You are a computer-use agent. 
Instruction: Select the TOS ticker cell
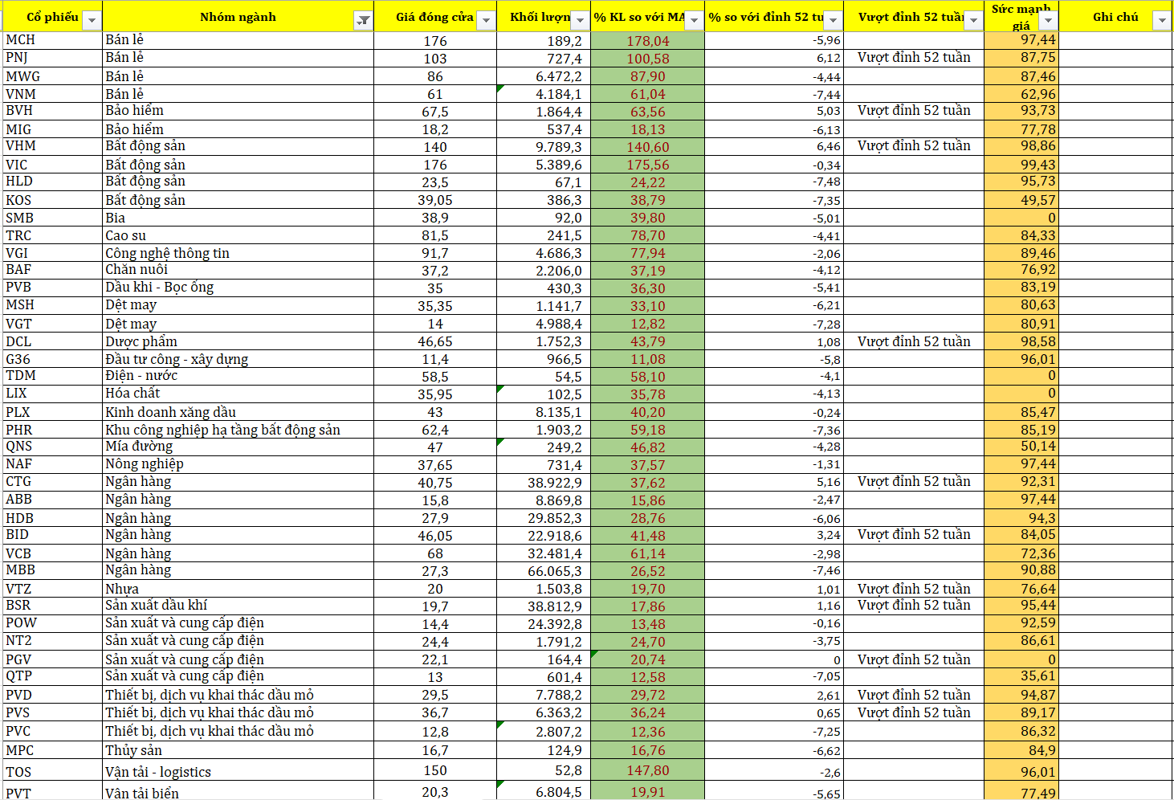pos(52,771)
